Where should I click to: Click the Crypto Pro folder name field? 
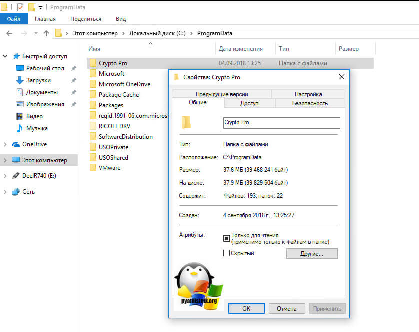tap(281, 123)
